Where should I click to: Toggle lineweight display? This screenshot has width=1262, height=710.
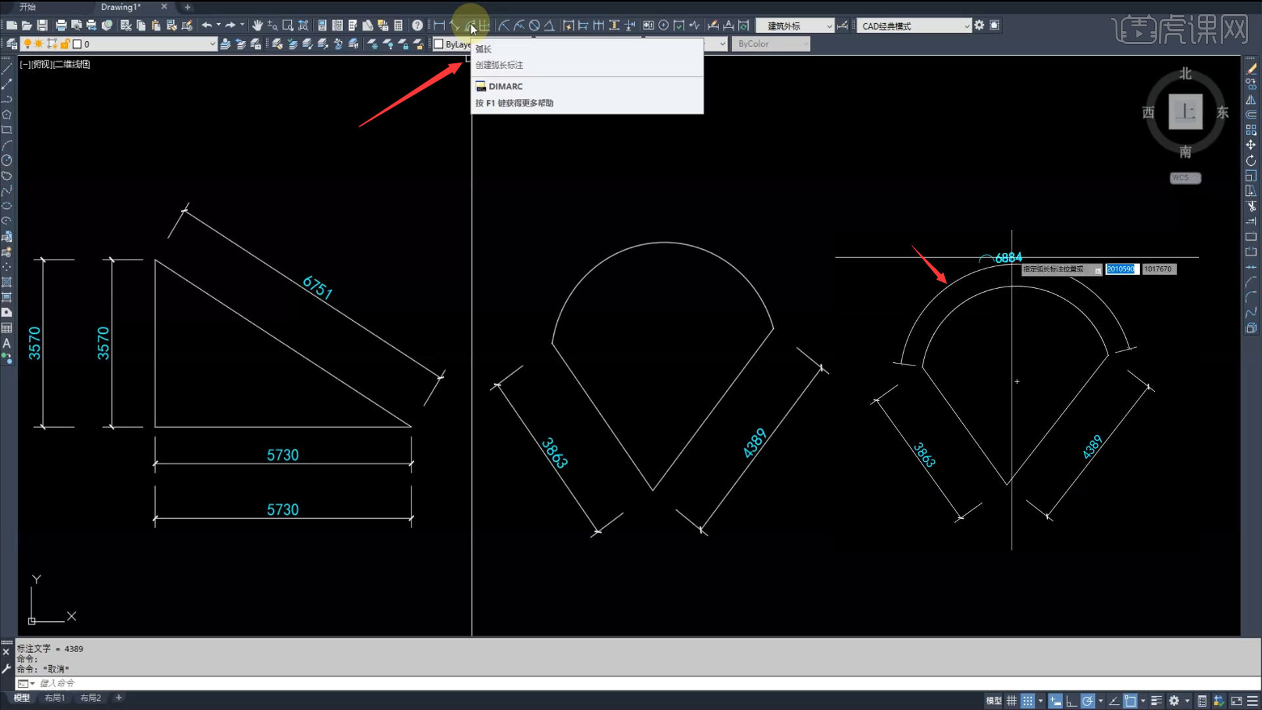pos(1157,701)
